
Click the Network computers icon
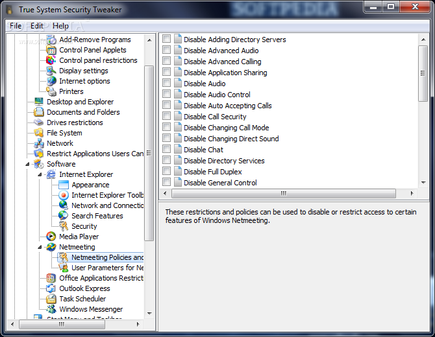coord(39,143)
